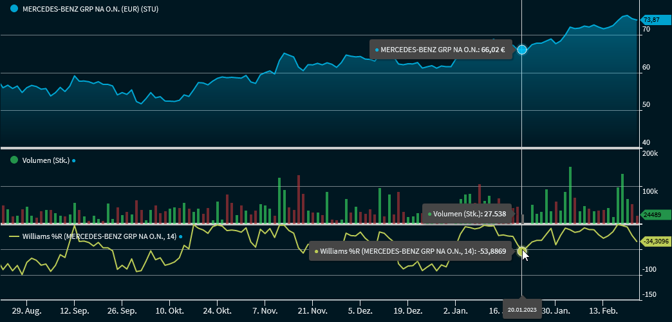
Task: Click the green Volumen legend circle
Action: 14,160
